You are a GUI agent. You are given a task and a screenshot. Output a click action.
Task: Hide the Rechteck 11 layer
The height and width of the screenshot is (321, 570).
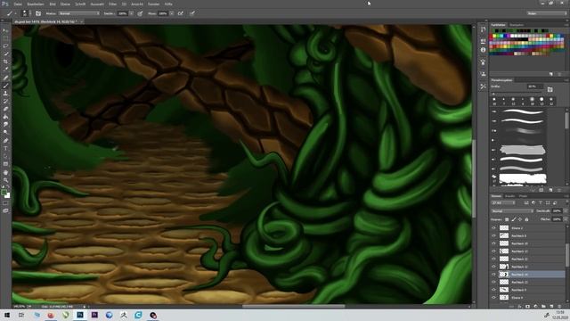493,251
